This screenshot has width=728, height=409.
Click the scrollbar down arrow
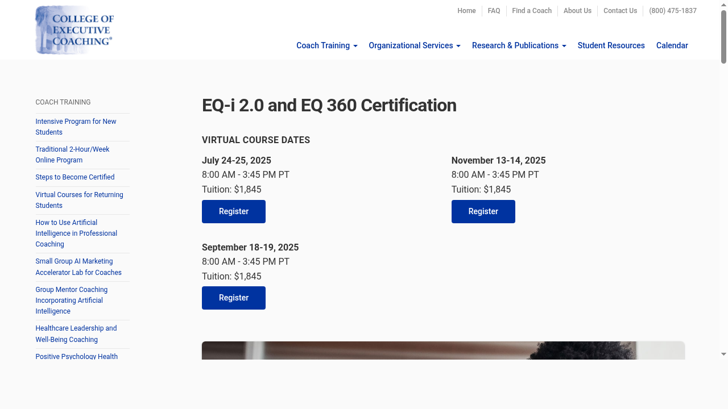[x=723, y=354]
